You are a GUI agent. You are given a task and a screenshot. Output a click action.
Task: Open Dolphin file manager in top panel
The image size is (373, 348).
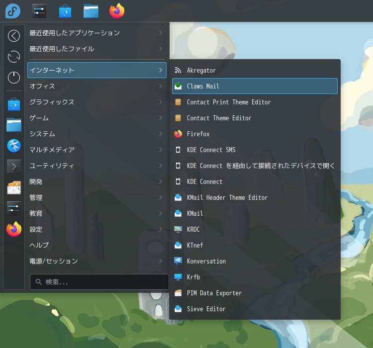[x=91, y=11]
